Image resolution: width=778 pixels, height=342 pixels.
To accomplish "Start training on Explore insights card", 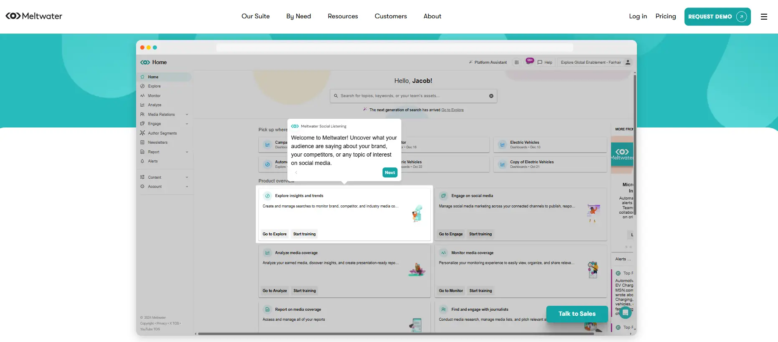I will click(x=304, y=234).
